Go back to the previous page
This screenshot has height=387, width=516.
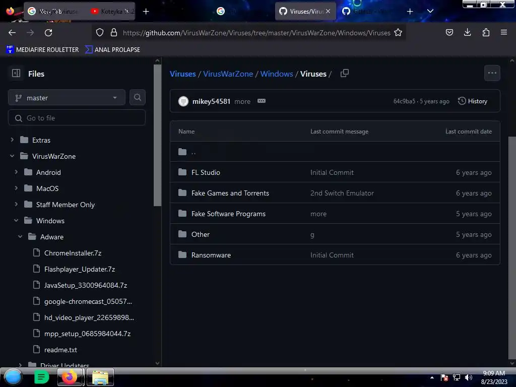point(12,33)
